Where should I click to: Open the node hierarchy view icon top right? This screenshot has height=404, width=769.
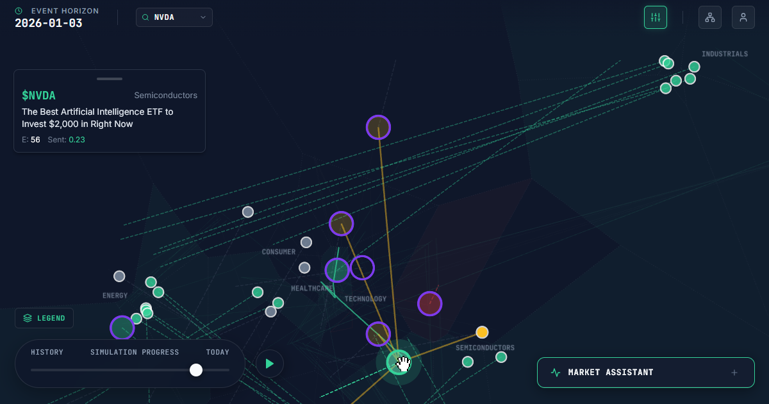pyautogui.click(x=709, y=17)
